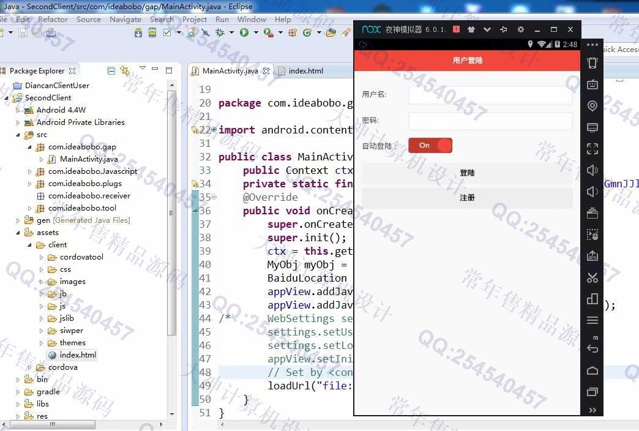This screenshot has height=431, width=639.
Task: Click the Collapse All icon in Package Explorer
Action: click(x=111, y=71)
